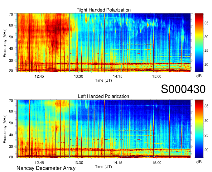Screen dimensions: 212x172
Task: Click the 25 value on lower color bar
Action: pyautogui.click(x=206, y=135)
